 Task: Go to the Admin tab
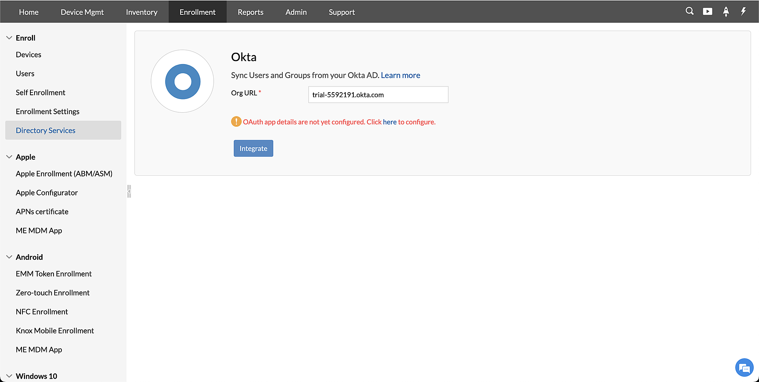(296, 12)
